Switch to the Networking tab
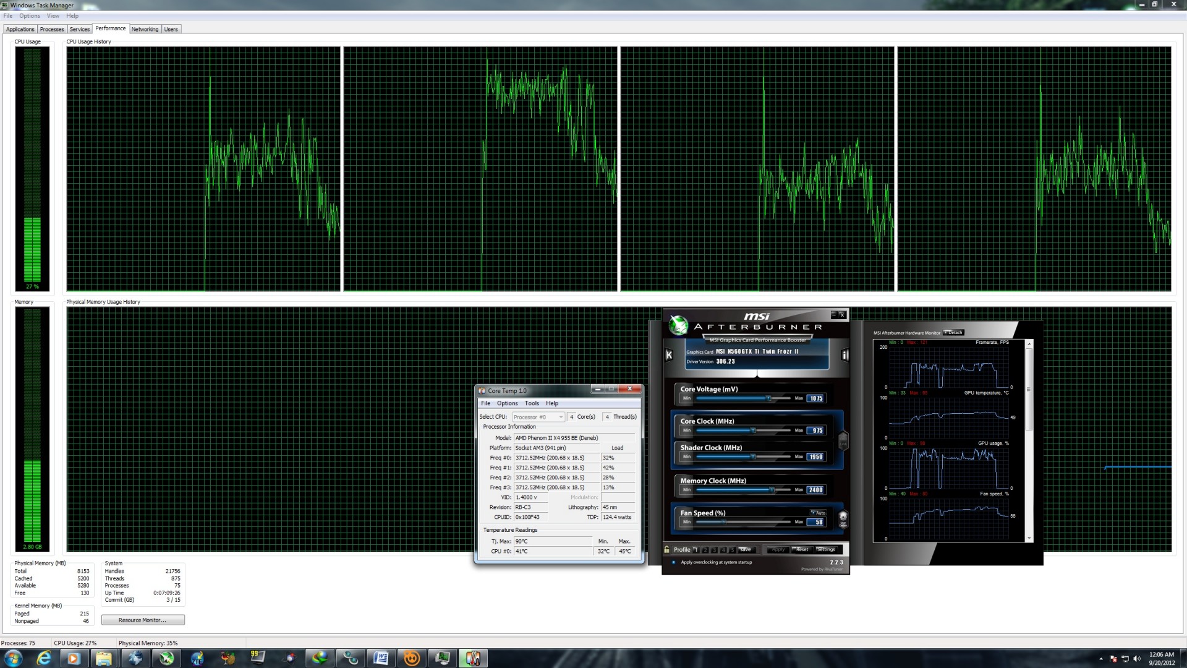The image size is (1187, 668). pos(145,29)
